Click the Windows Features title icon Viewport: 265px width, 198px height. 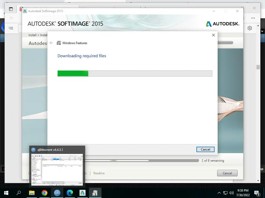tap(59, 43)
